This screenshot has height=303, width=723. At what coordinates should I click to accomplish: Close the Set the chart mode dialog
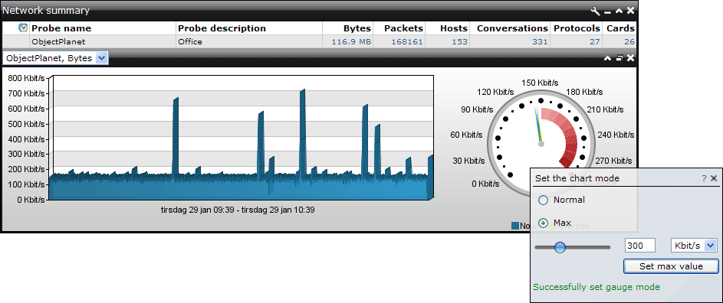(x=714, y=179)
